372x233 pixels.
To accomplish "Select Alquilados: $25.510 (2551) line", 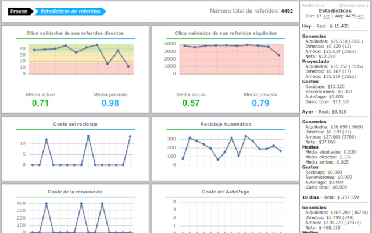I will click(334, 41).
